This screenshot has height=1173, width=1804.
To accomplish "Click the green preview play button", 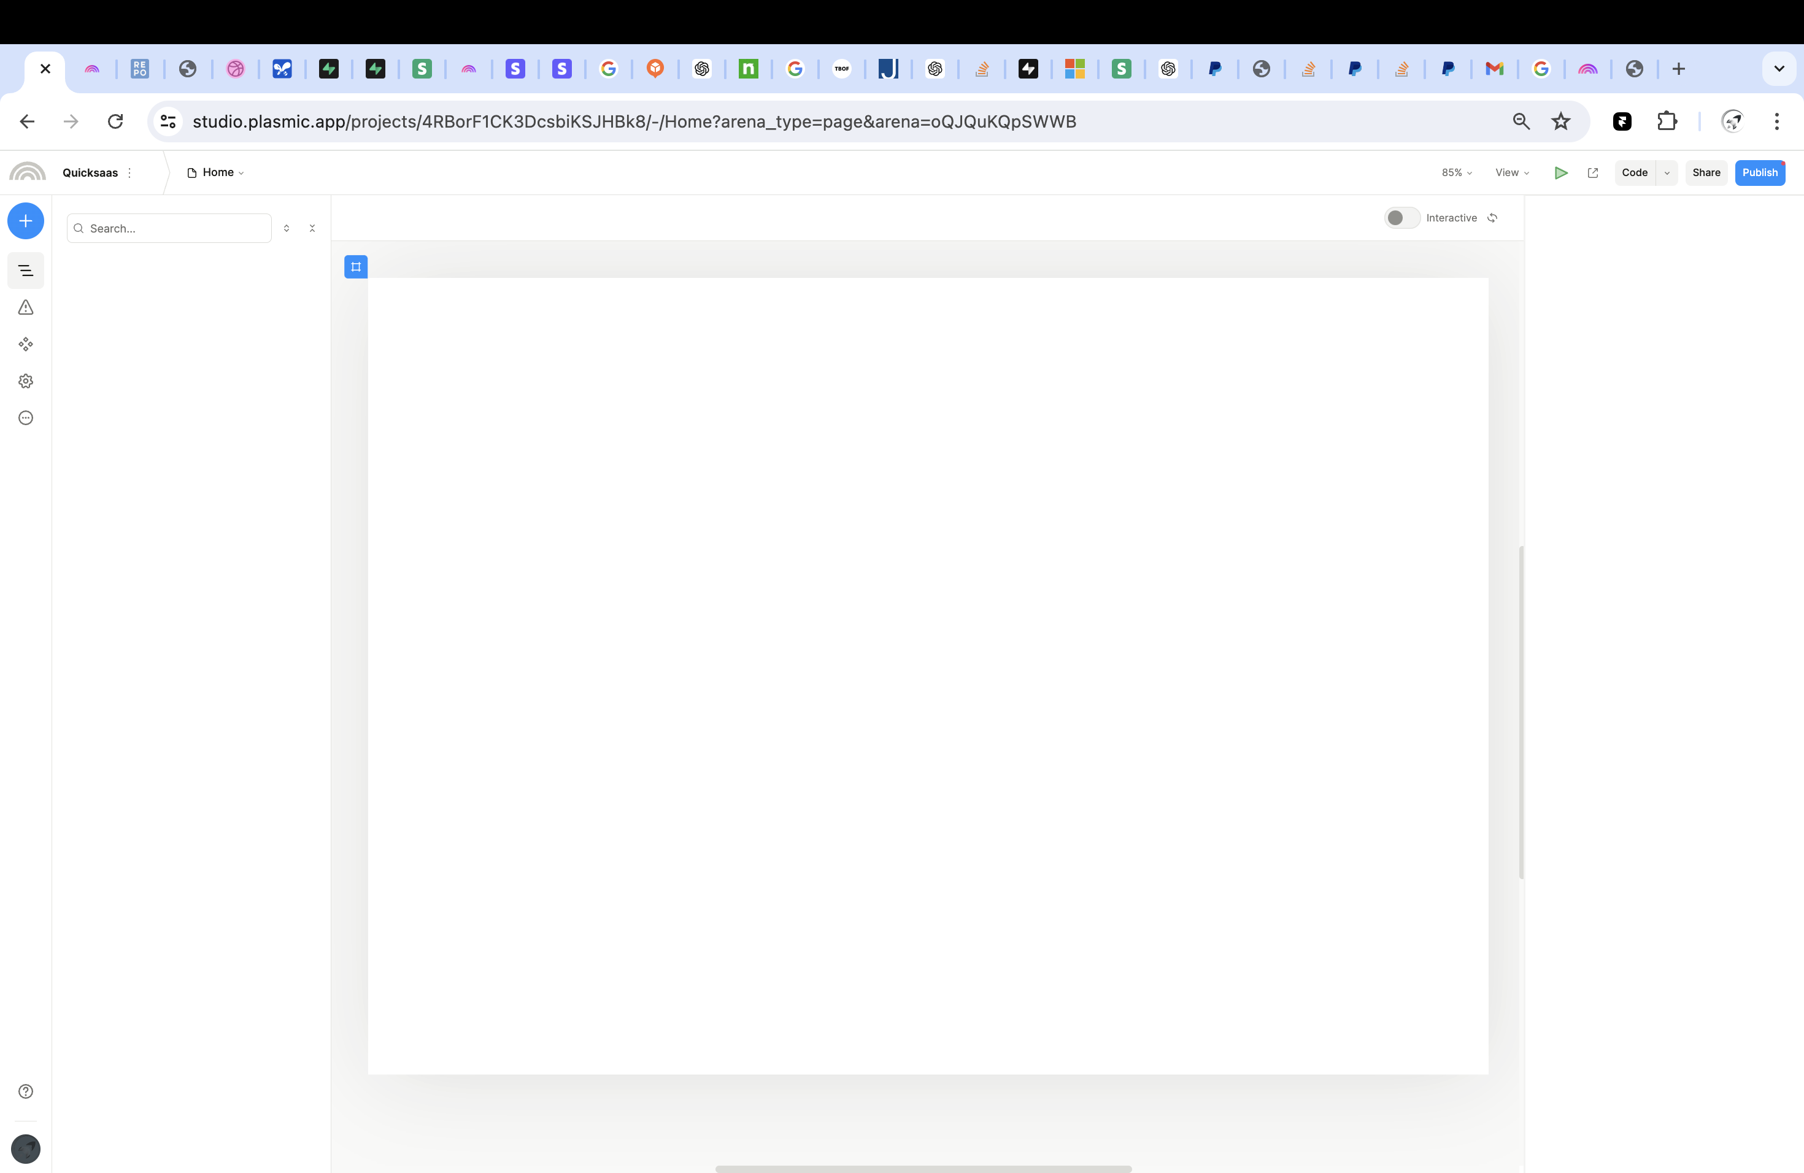I will click(1560, 173).
